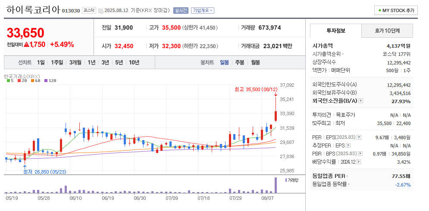Image resolution: width=429 pixels, height=211 pixels.
Task: Click the red 20-day moving average swatch
Action: (x=19, y=81)
